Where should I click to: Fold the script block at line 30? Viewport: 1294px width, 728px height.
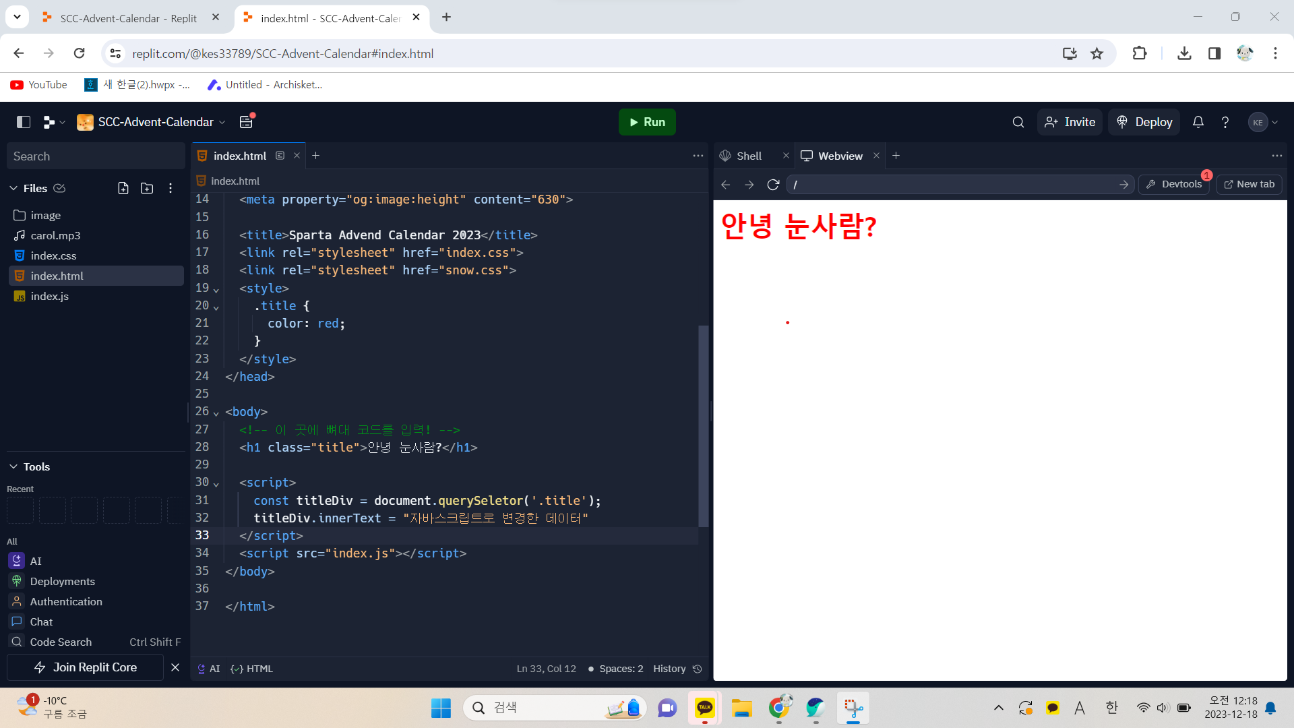coord(216,483)
